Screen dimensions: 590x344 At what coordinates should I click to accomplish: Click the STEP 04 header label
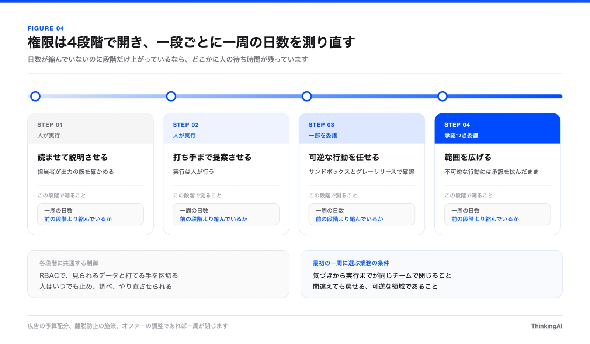pyautogui.click(x=457, y=125)
